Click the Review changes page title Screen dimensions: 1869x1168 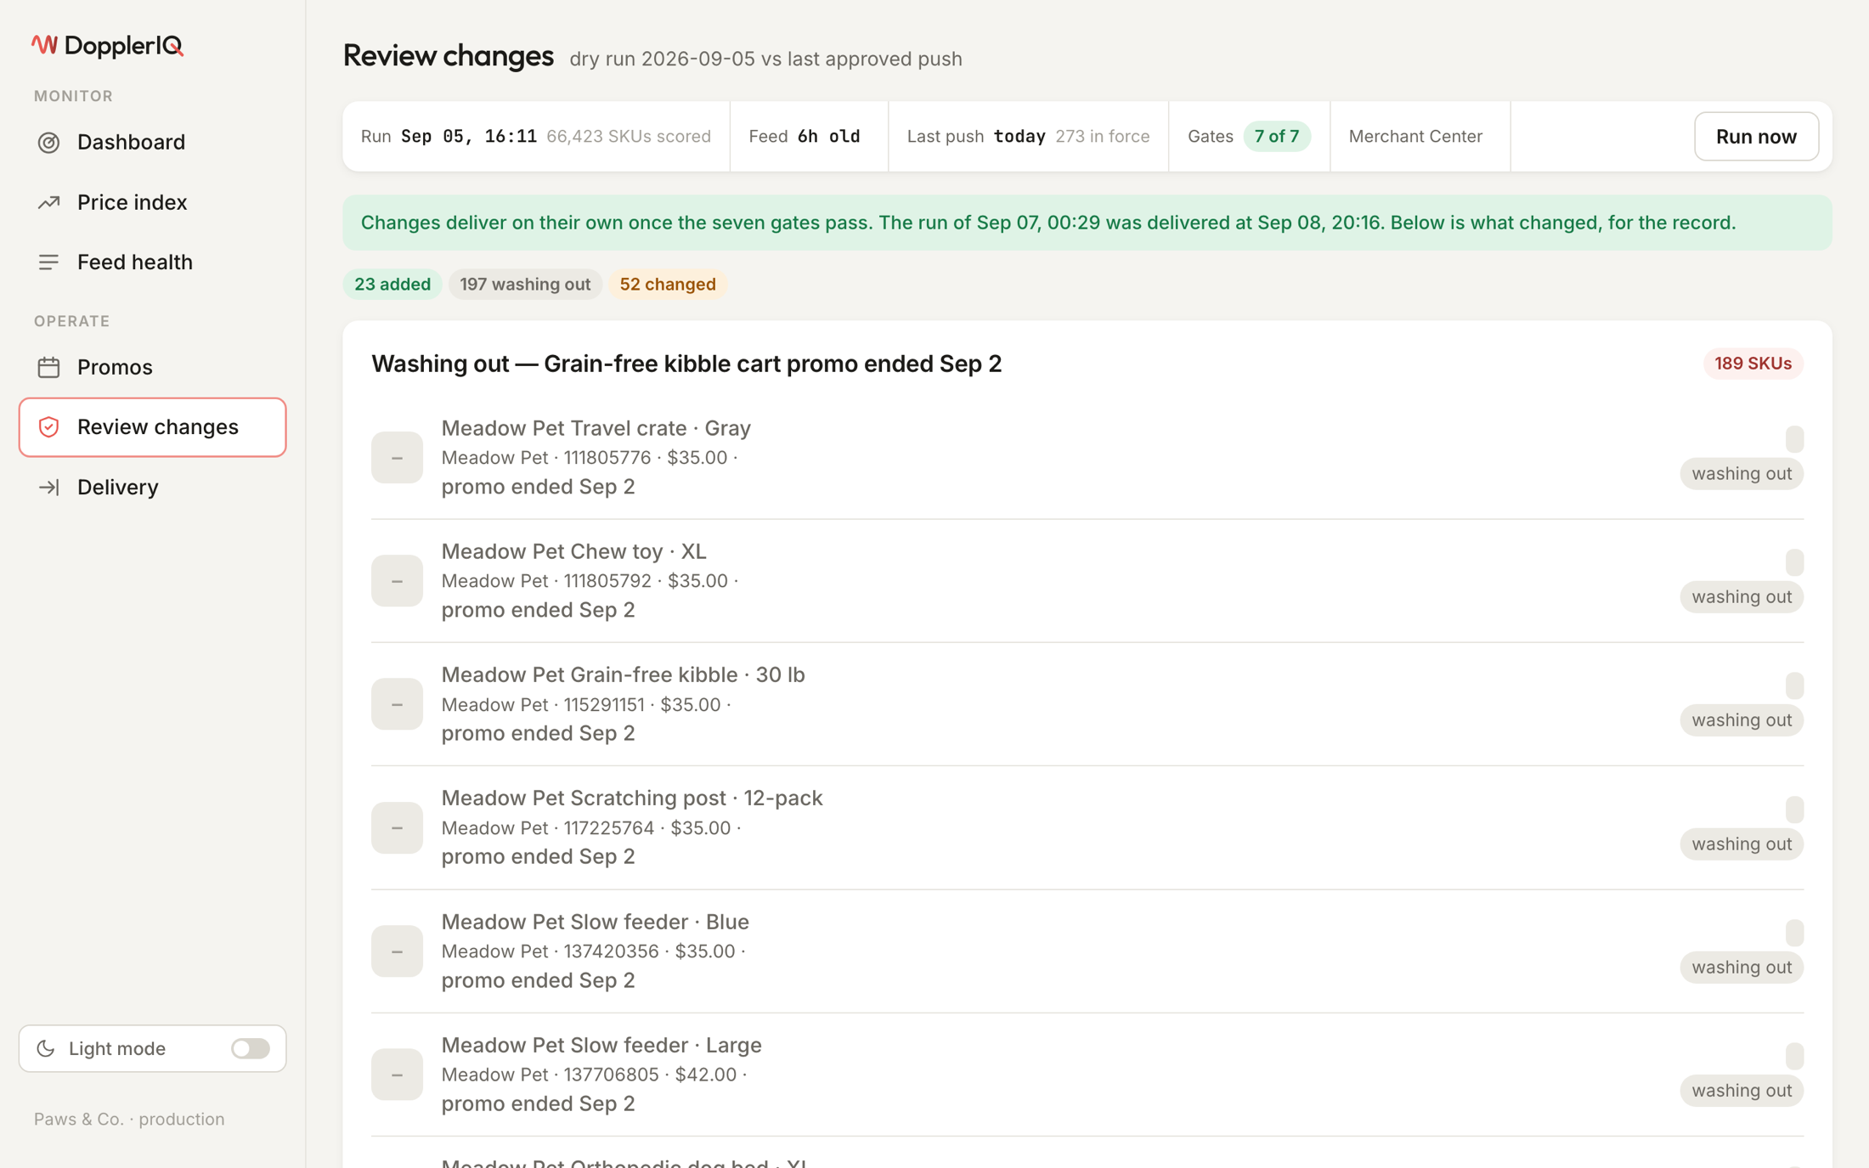click(x=449, y=56)
